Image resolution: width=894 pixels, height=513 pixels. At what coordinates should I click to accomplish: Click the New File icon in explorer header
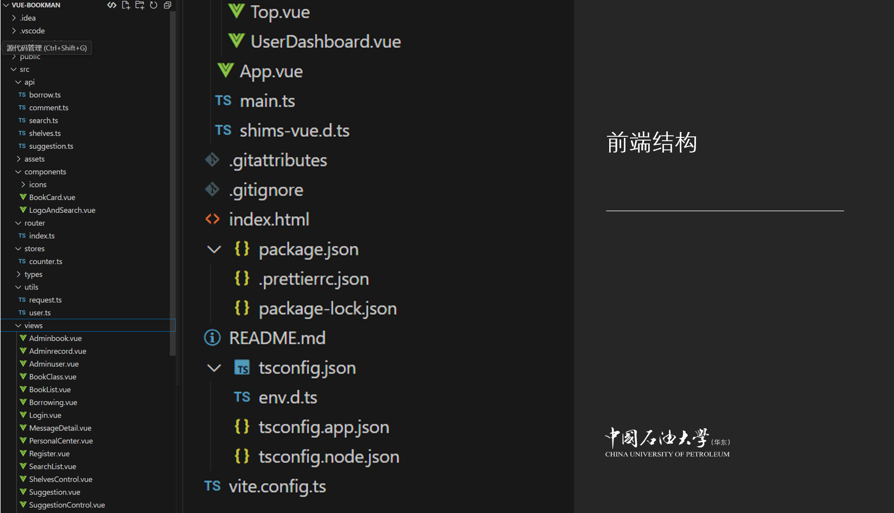tap(126, 5)
